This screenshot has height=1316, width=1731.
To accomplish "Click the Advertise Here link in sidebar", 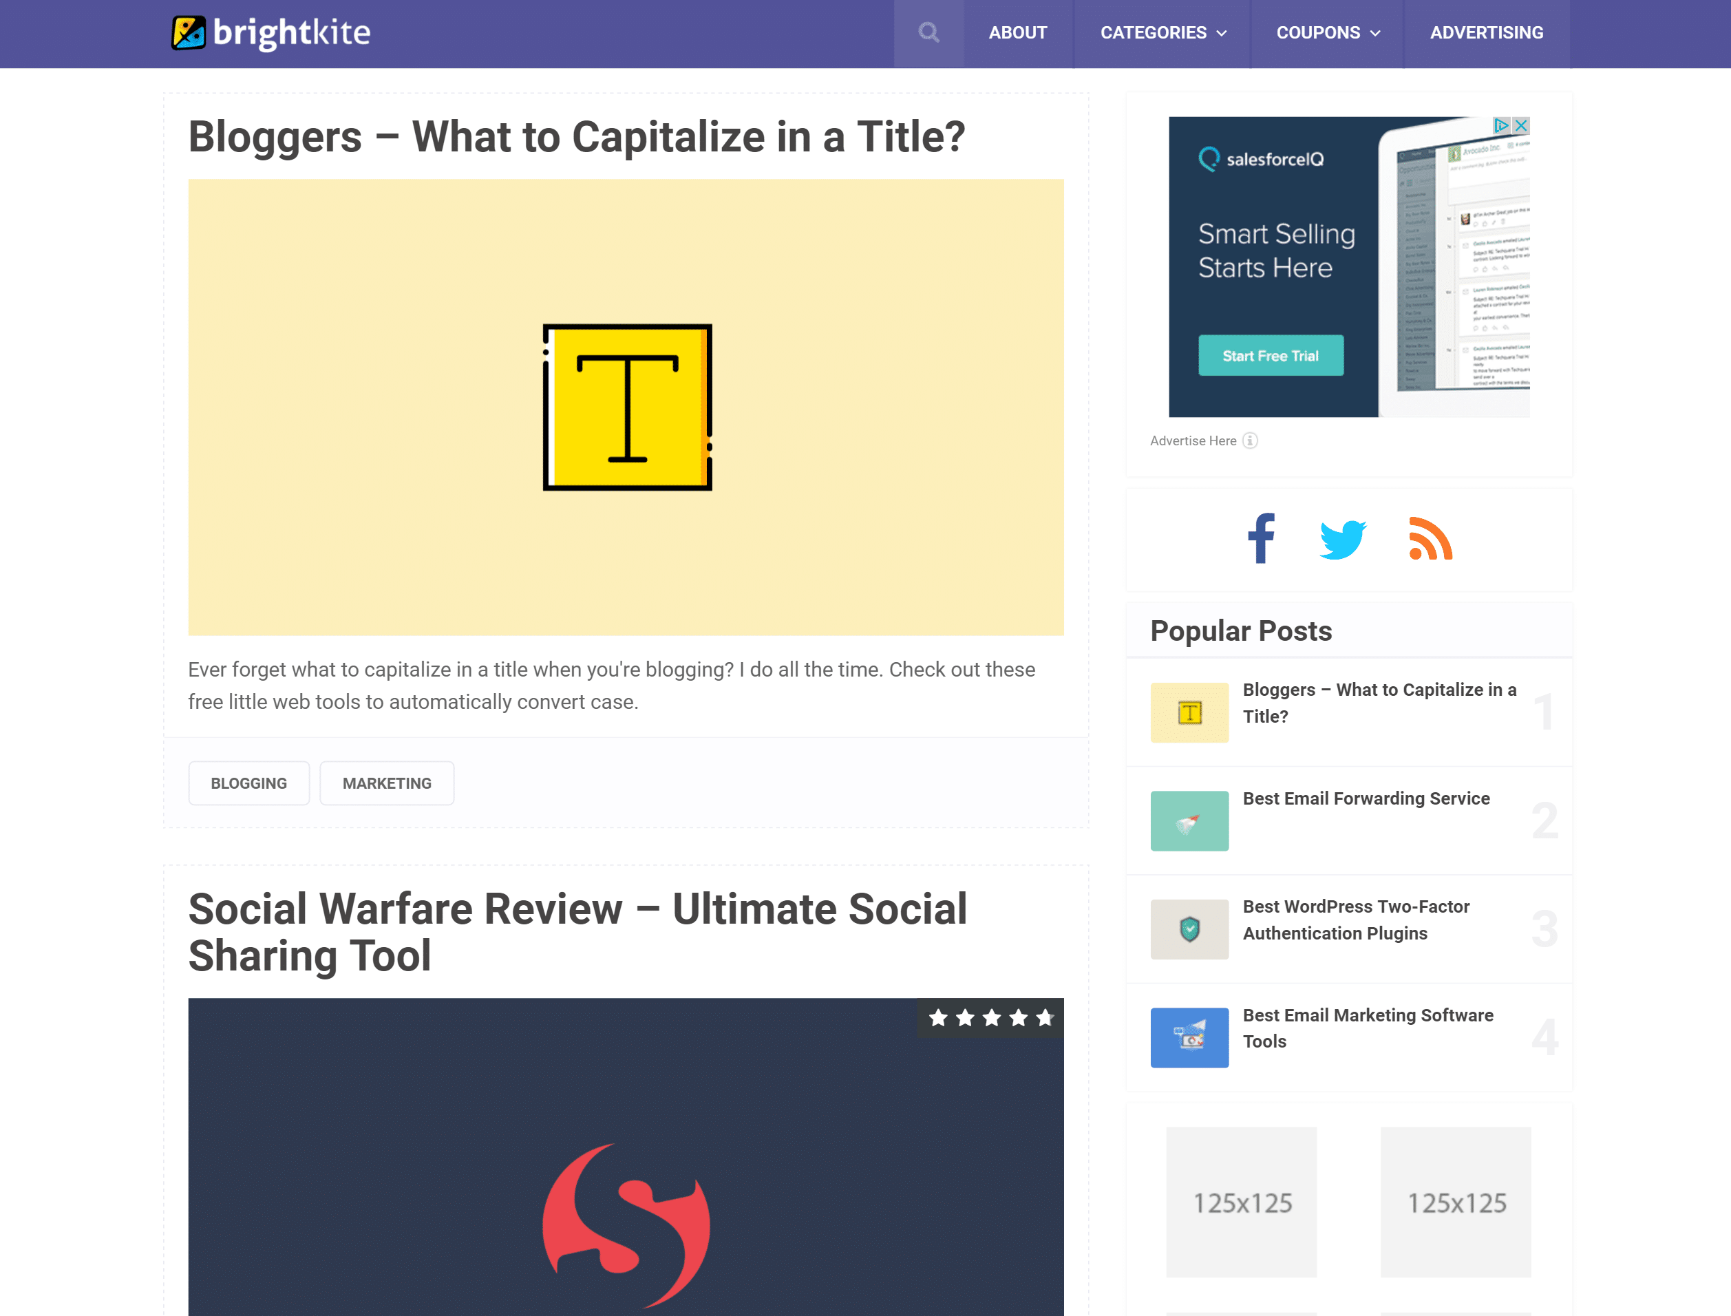I will pyautogui.click(x=1192, y=441).
